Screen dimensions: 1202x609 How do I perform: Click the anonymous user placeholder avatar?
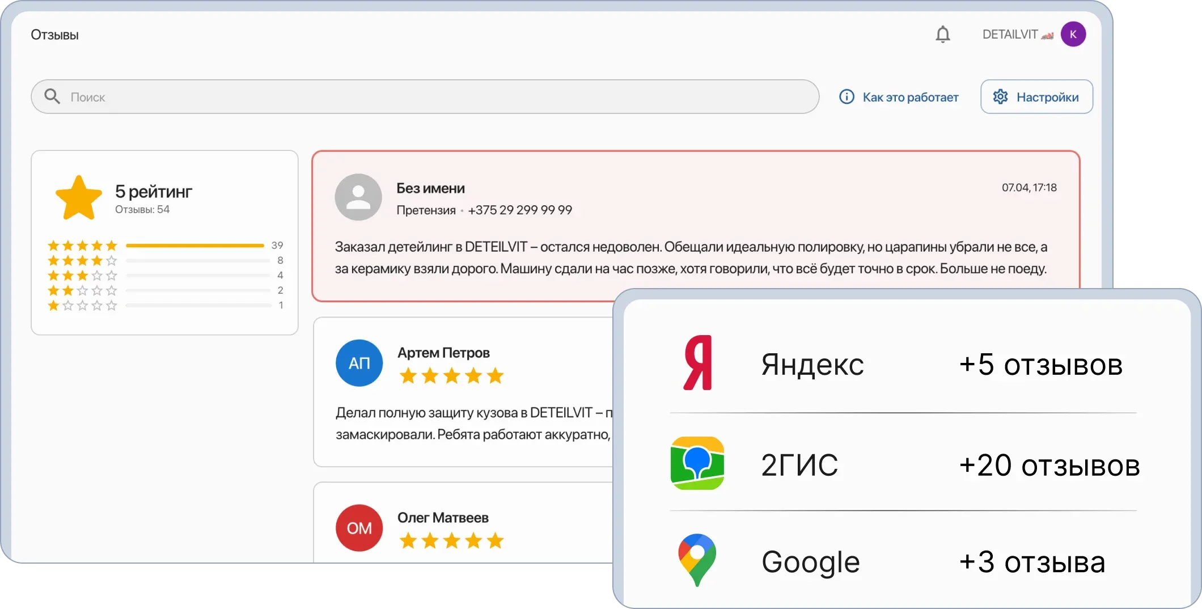coord(358,197)
